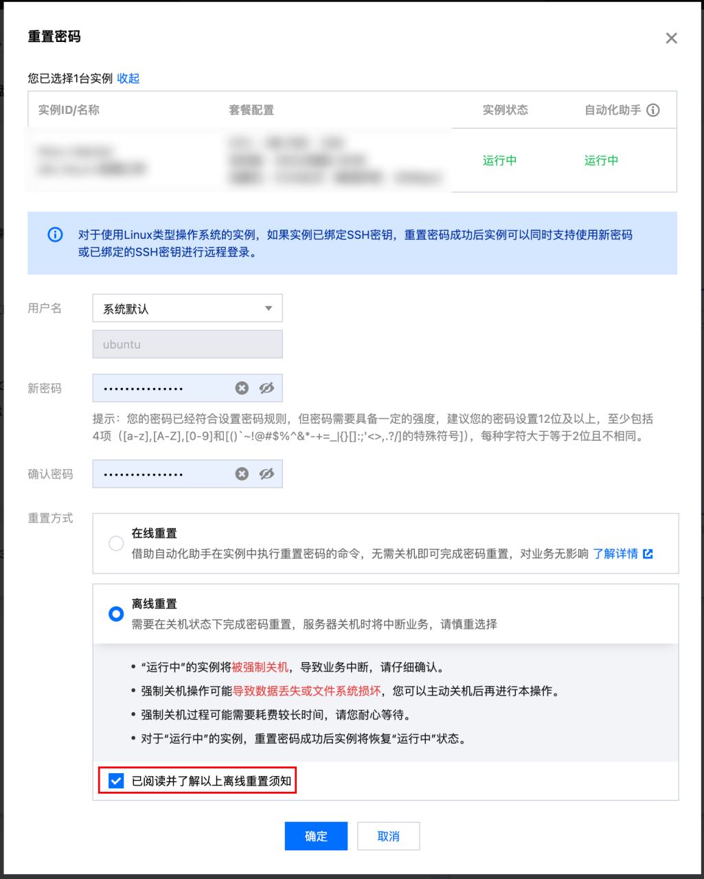Click the 实例状态 column header
704x879 pixels.
click(x=506, y=110)
